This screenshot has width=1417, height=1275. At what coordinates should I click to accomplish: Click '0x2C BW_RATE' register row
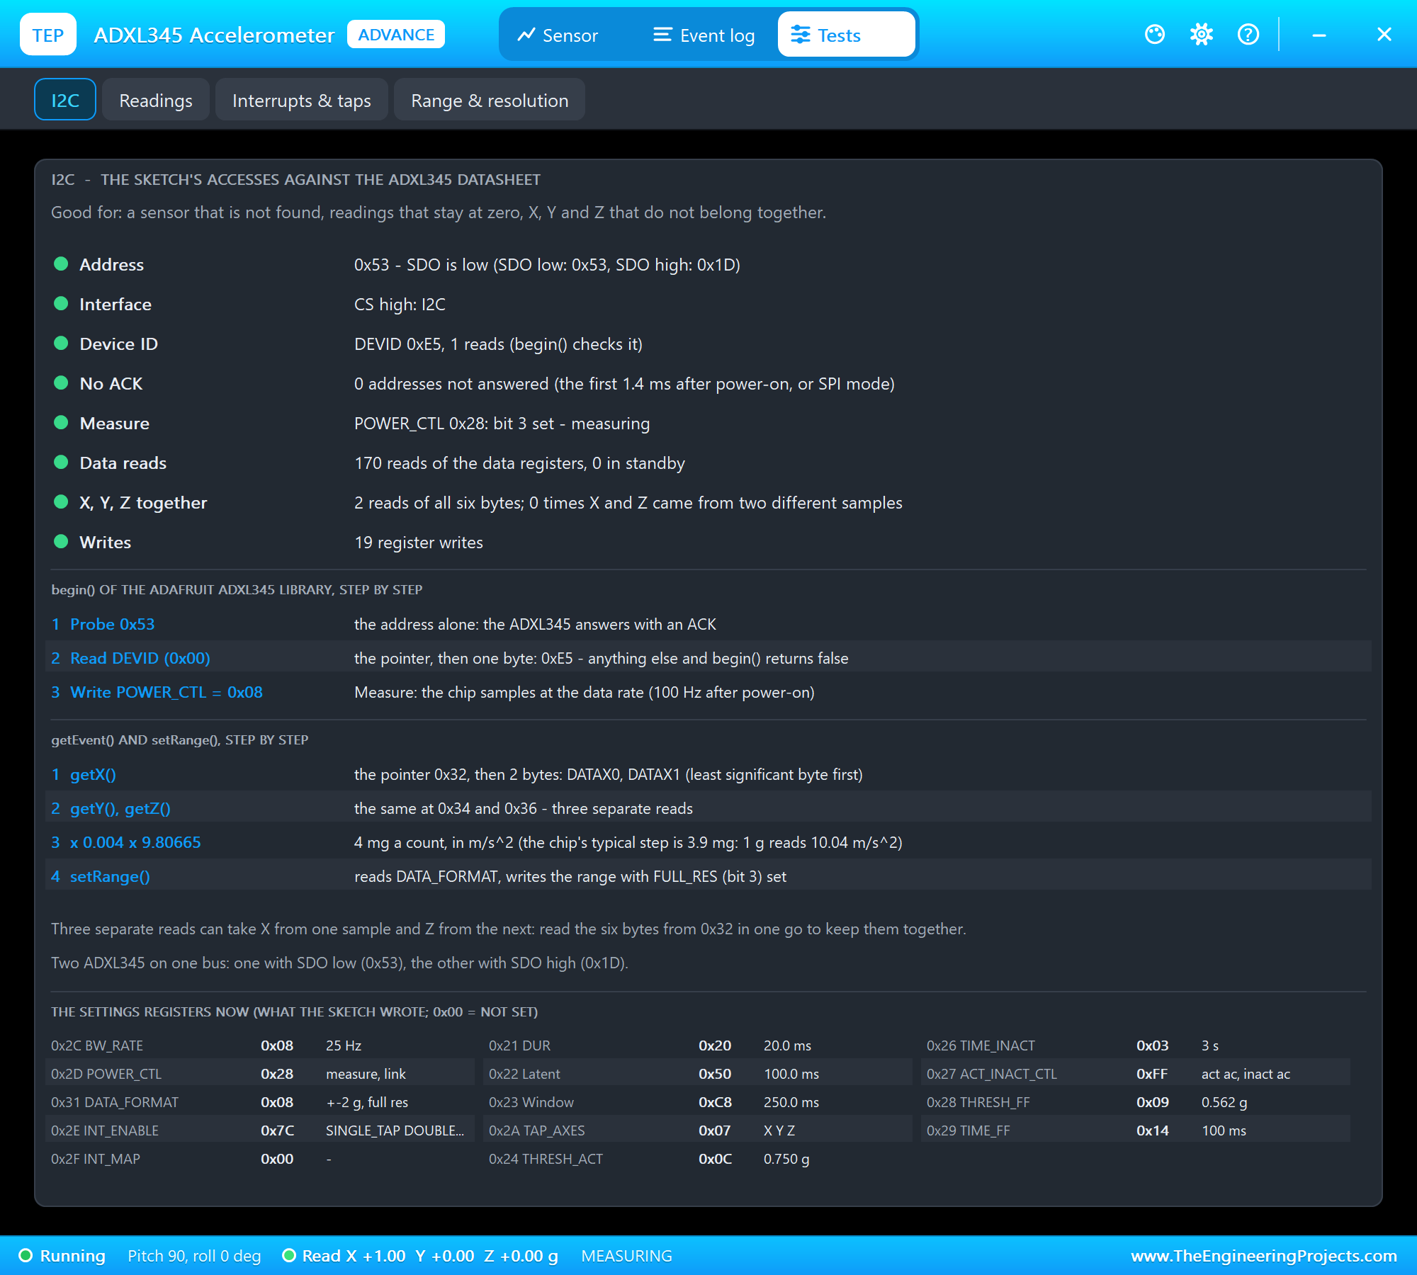point(260,1045)
